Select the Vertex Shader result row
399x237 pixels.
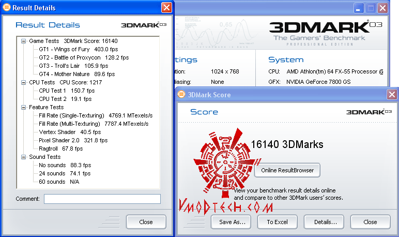coord(70,132)
